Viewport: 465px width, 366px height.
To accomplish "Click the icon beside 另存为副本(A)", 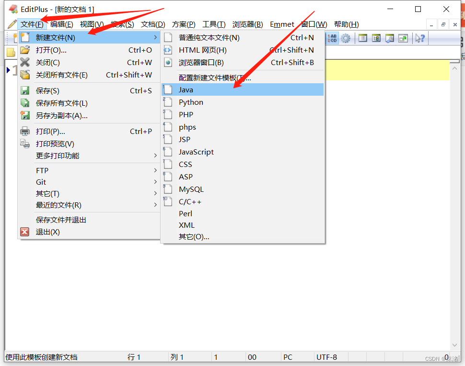I will 25,115.
